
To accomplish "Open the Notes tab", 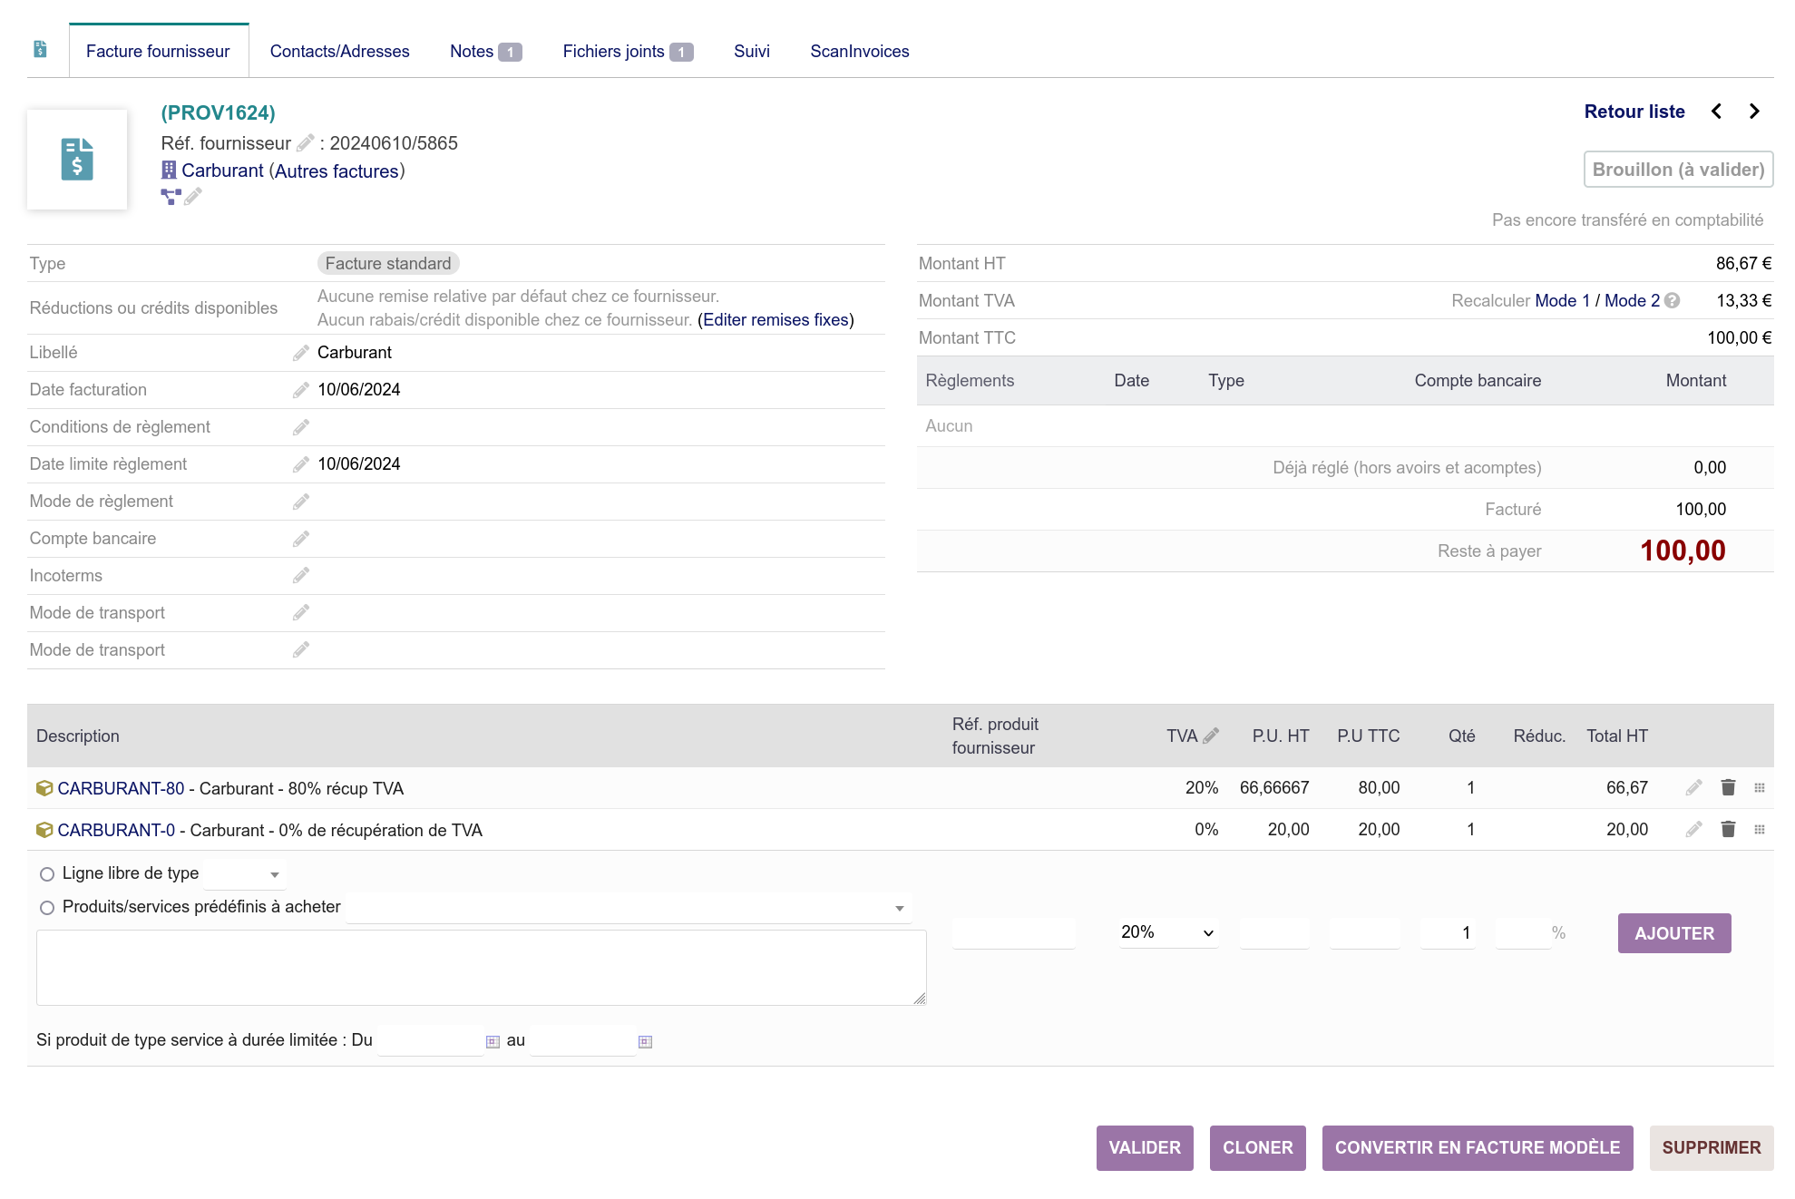I will coord(485,52).
